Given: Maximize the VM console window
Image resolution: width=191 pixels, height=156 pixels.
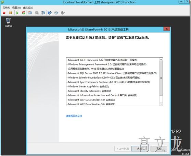Looking at the screenshot, I should click(187, 2).
